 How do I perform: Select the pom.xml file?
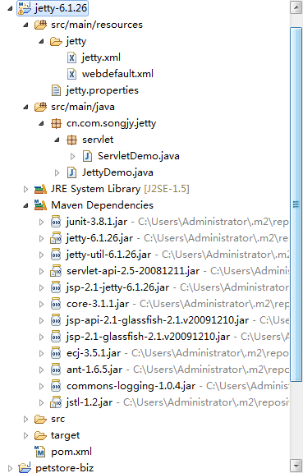[x=71, y=452]
